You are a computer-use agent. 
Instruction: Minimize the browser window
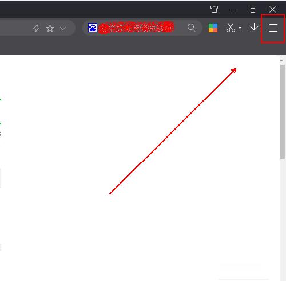(x=233, y=10)
